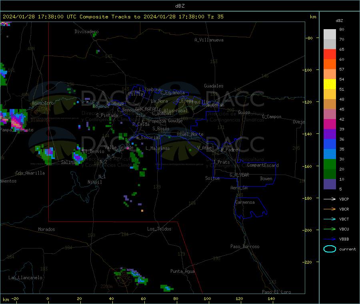Click the orange VBCR arrow in legend
Screen dimensions: 360x304
pos(330,209)
